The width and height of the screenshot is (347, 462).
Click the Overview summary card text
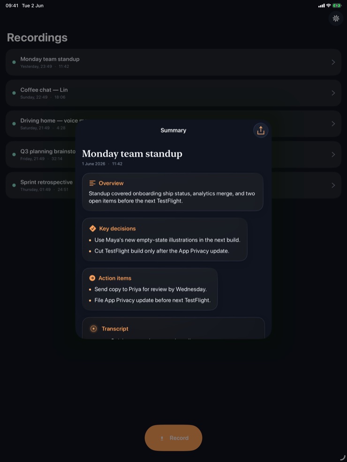click(172, 197)
